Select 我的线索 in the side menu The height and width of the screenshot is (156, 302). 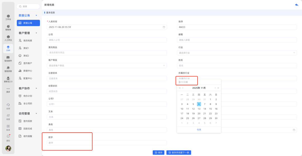coord(28,41)
